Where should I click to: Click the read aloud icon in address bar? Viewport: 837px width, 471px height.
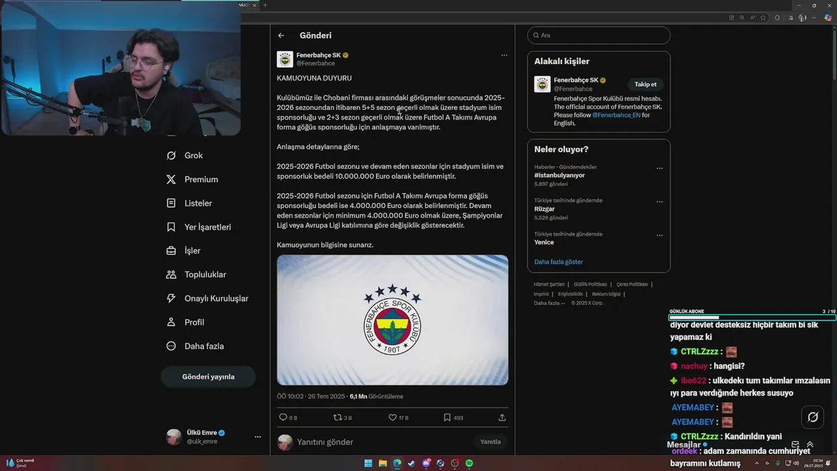[753, 18]
